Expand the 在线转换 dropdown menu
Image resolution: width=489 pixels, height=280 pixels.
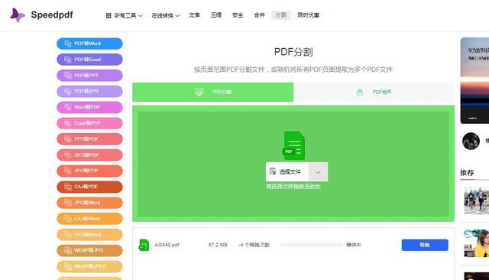click(x=166, y=15)
